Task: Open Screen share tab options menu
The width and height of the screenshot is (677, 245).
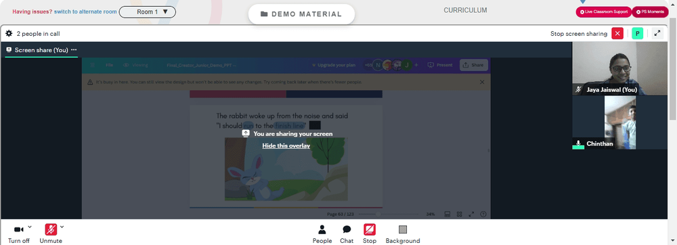Action: pos(74,49)
